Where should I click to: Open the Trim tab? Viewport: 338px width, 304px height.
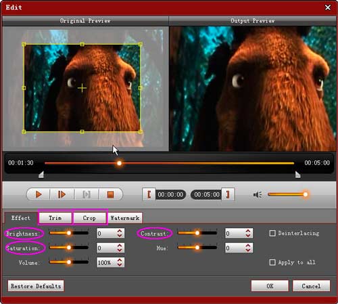pos(55,218)
